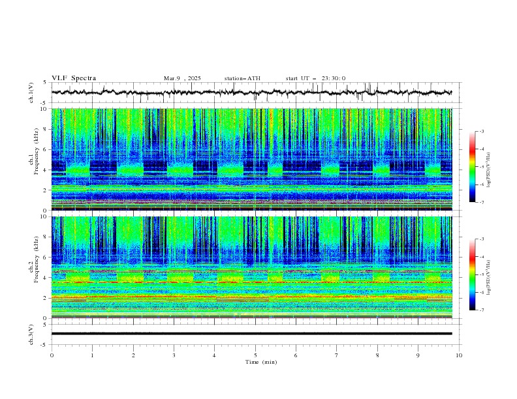Click the "VLF Spectra" title text

coord(74,78)
